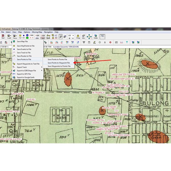Open the Help menu
The height and width of the screenshot is (171, 171).
click(56, 32)
